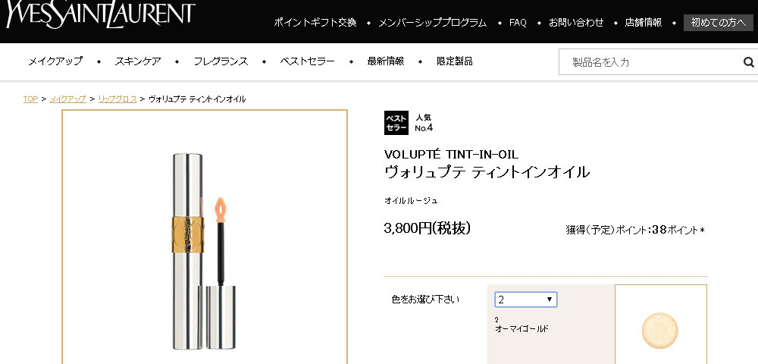Screen dimensions: 758x364
Task: Click the VOLUPTÉ TINT-IN-OIL product title
Action: [x=451, y=155]
